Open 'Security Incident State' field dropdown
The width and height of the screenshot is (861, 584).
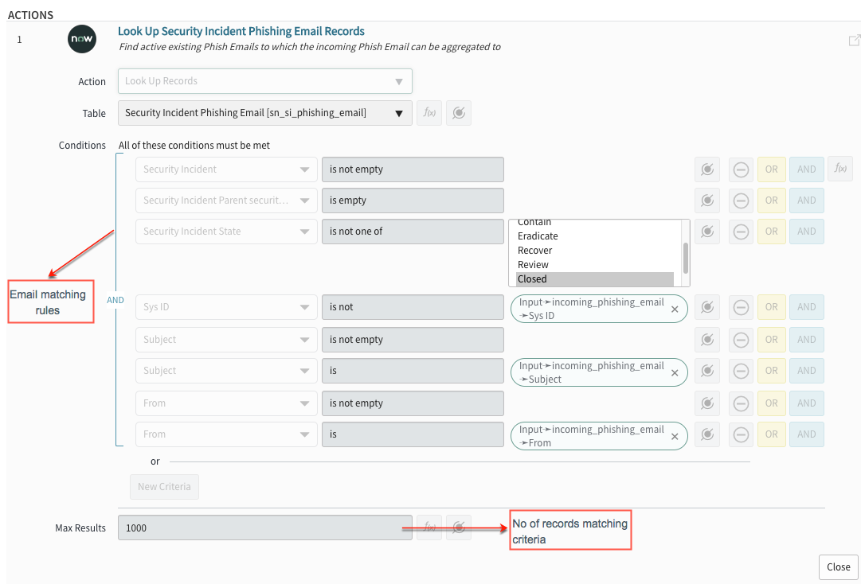point(226,232)
